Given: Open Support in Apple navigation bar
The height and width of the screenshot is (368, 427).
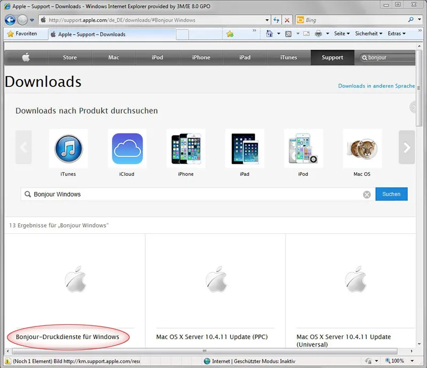Looking at the screenshot, I should coord(333,57).
